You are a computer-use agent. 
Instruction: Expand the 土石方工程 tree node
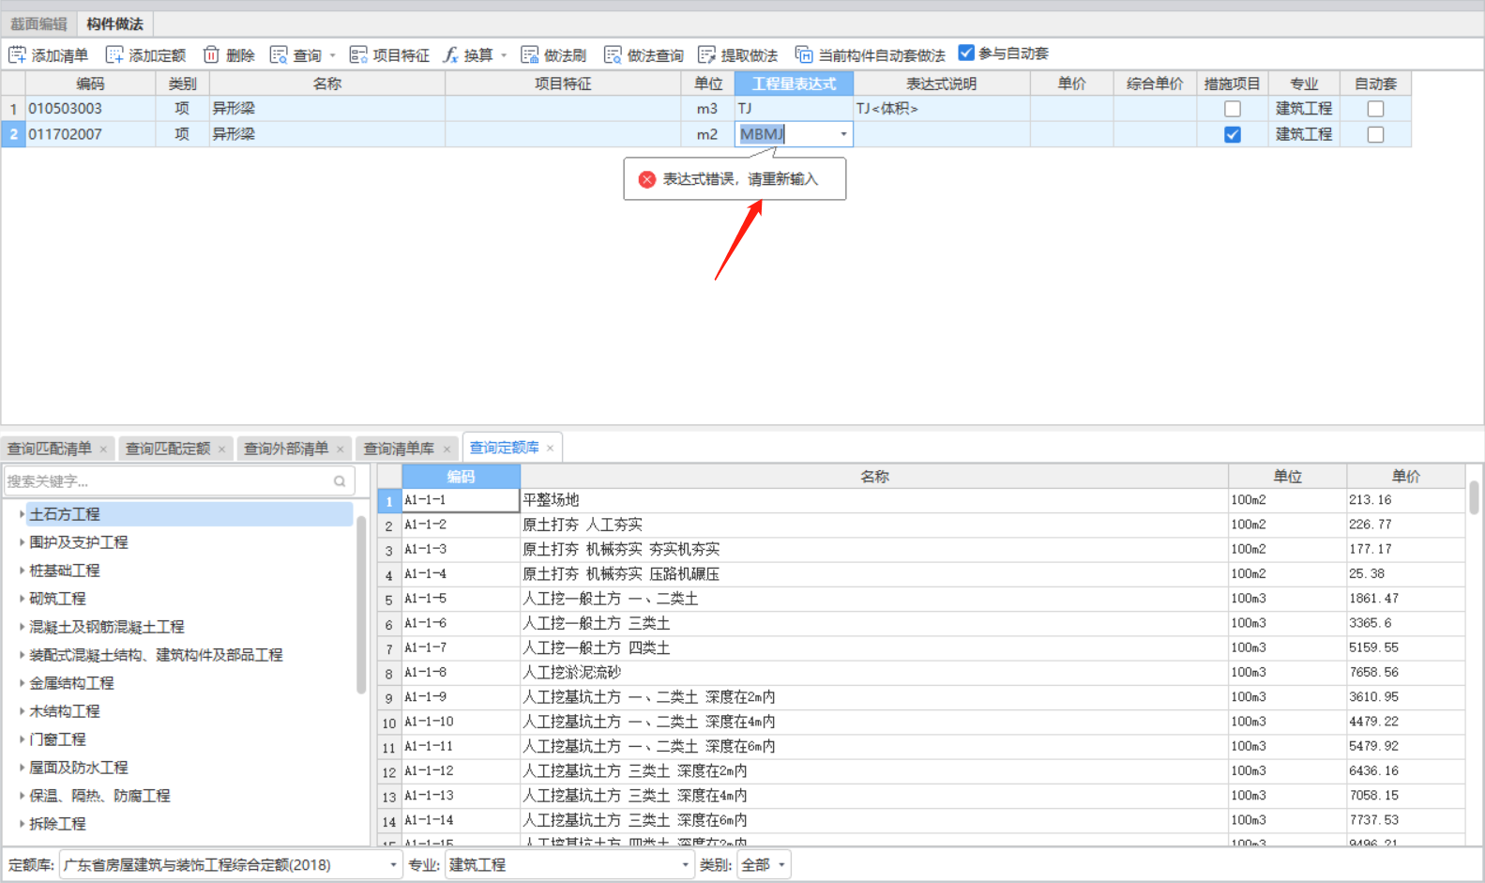[x=22, y=514]
